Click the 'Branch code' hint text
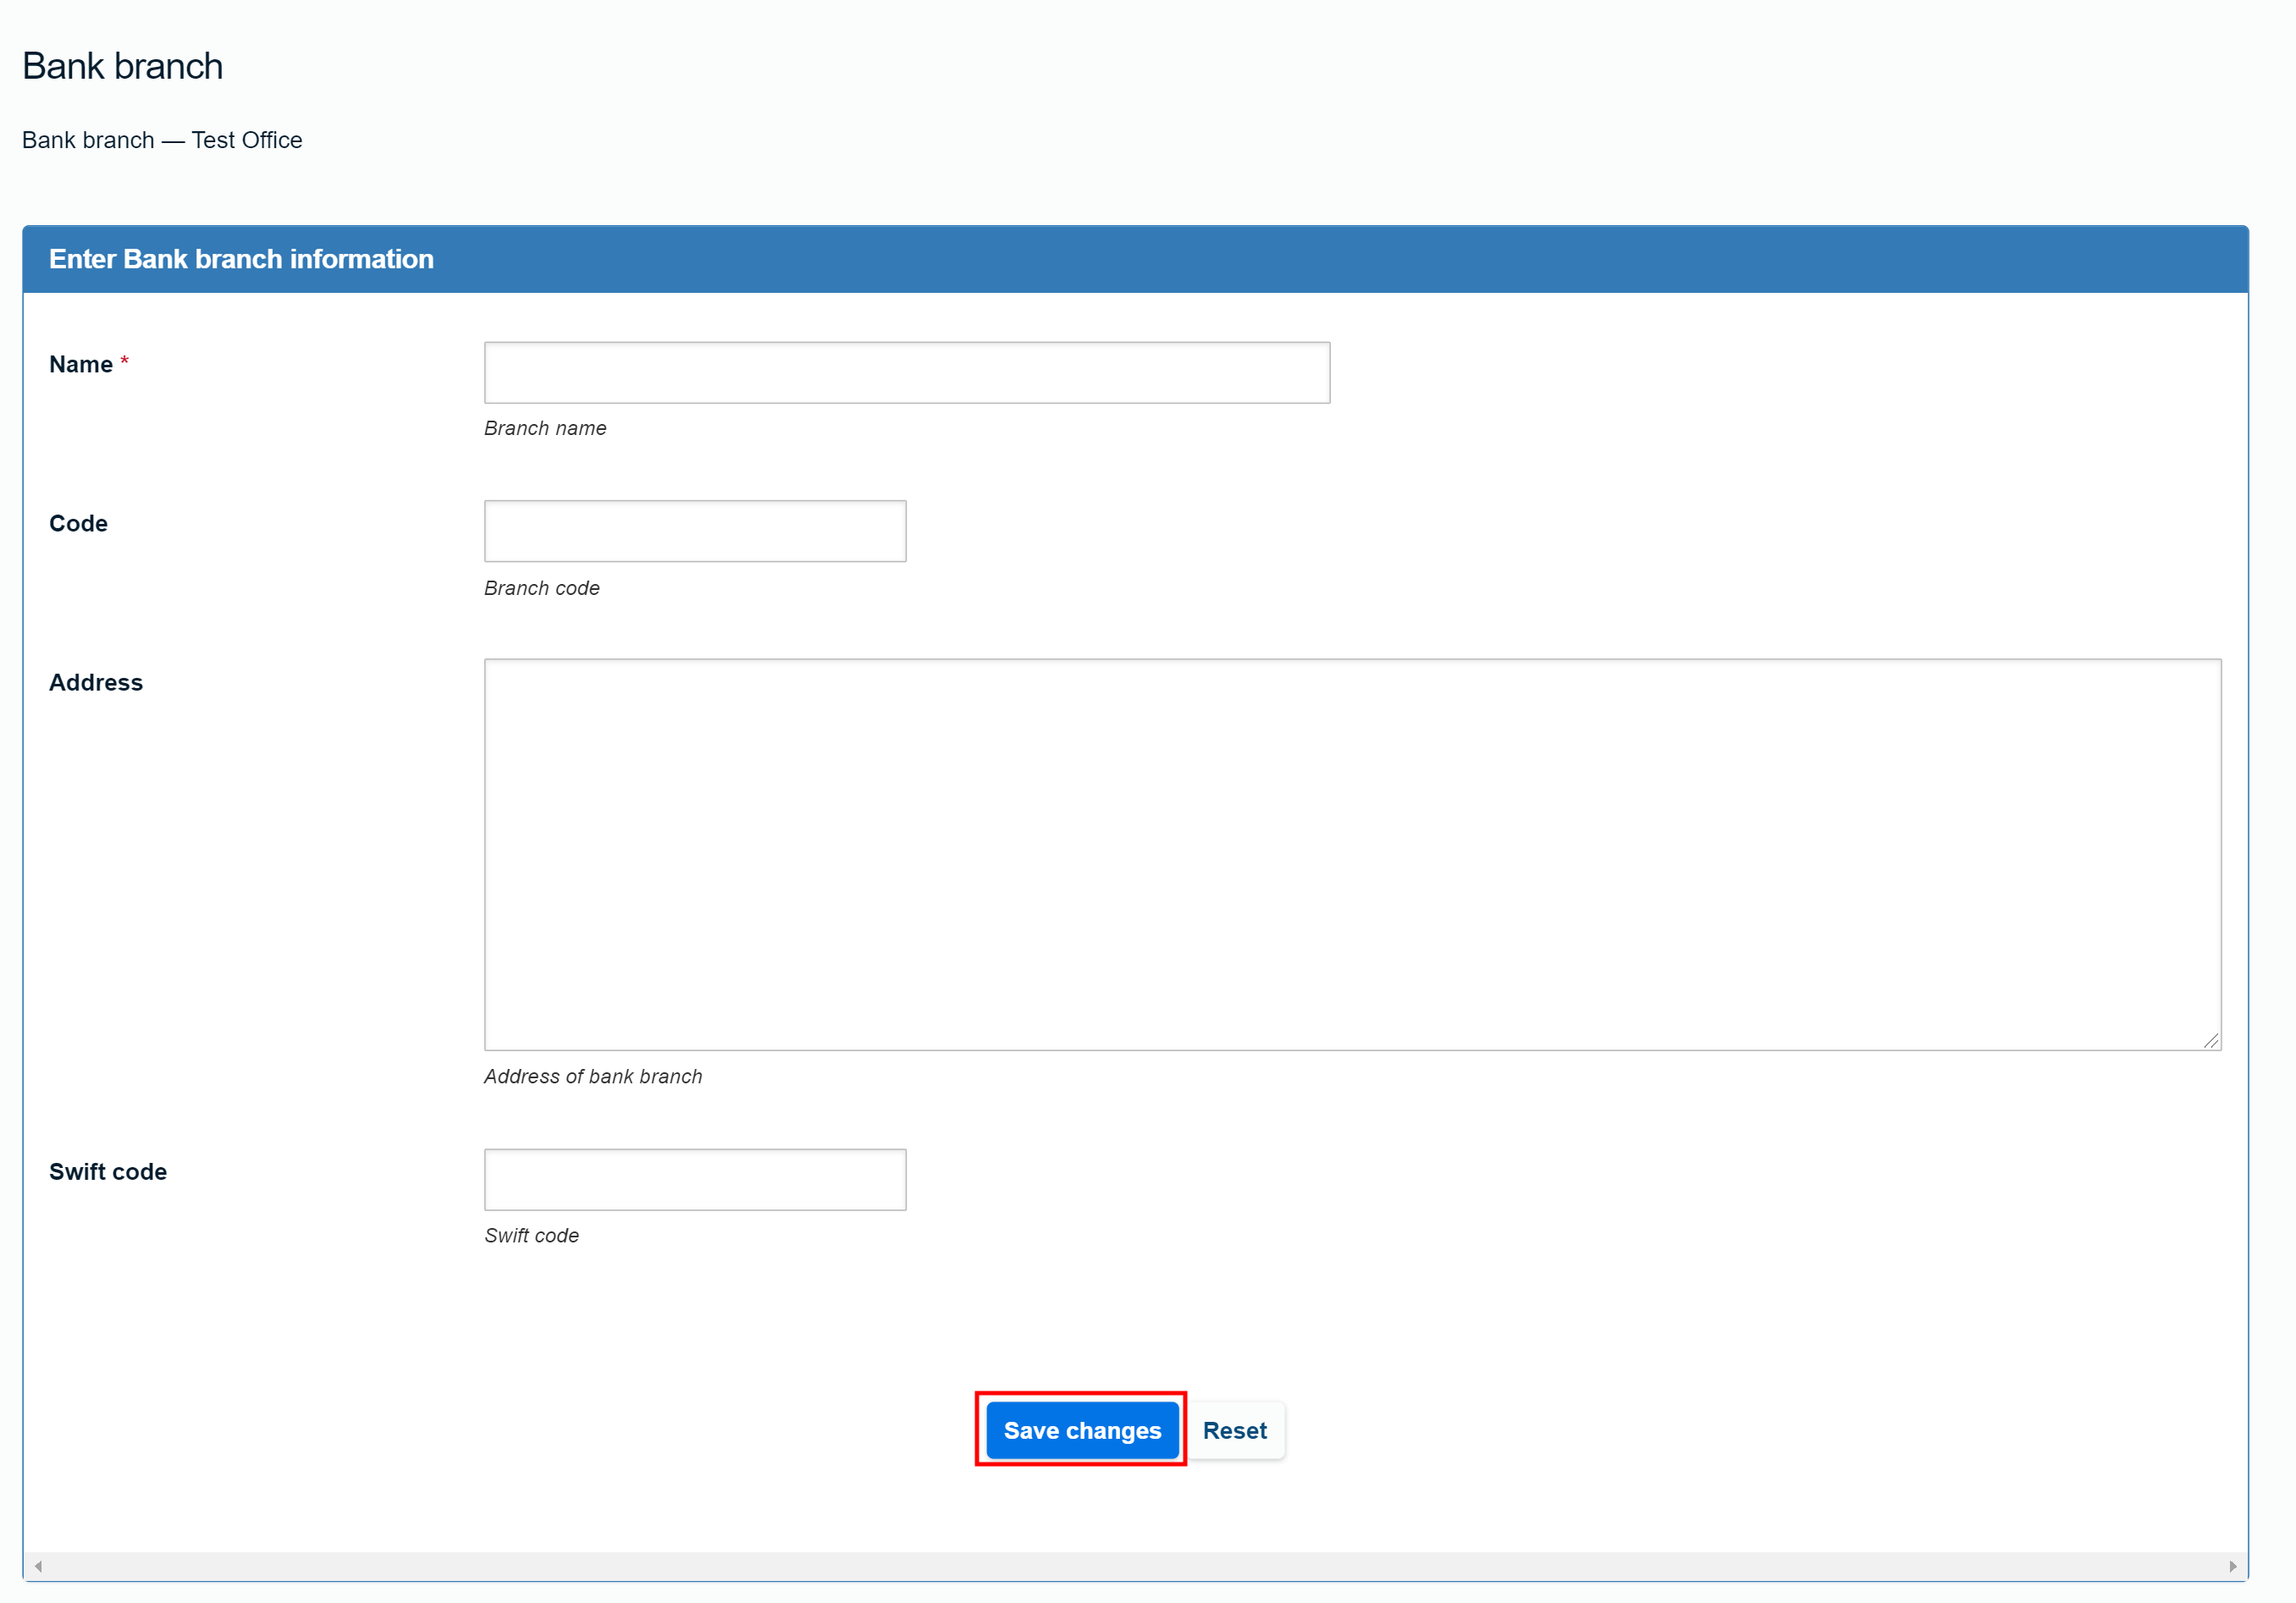The height and width of the screenshot is (1603, 2296). tap(542, 588)
